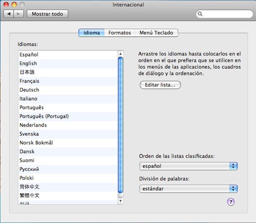Select Français in the language list

tap(29, 81)
